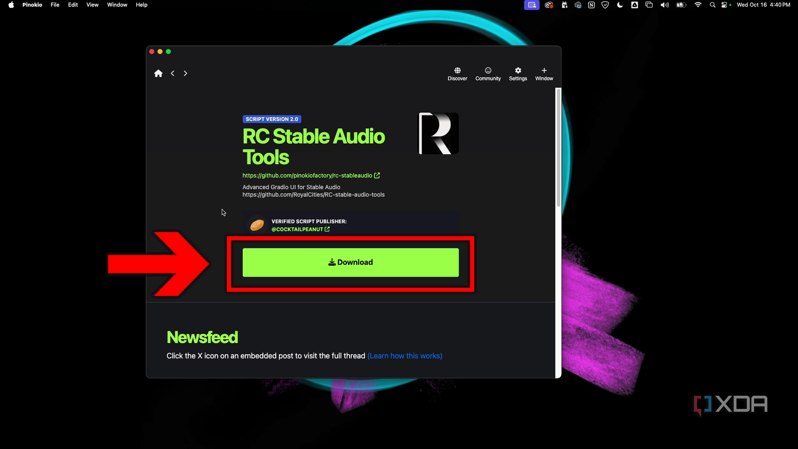Go to the Pinokio home screen

tap(158, 74)
